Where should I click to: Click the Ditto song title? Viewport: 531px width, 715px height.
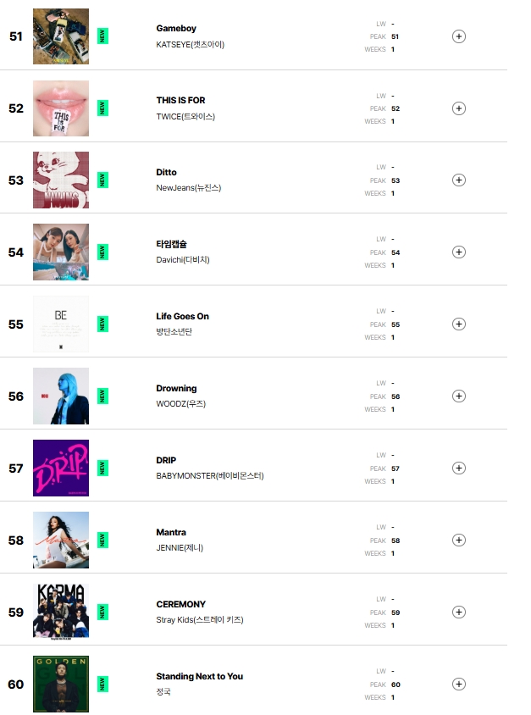coord(166,173)
